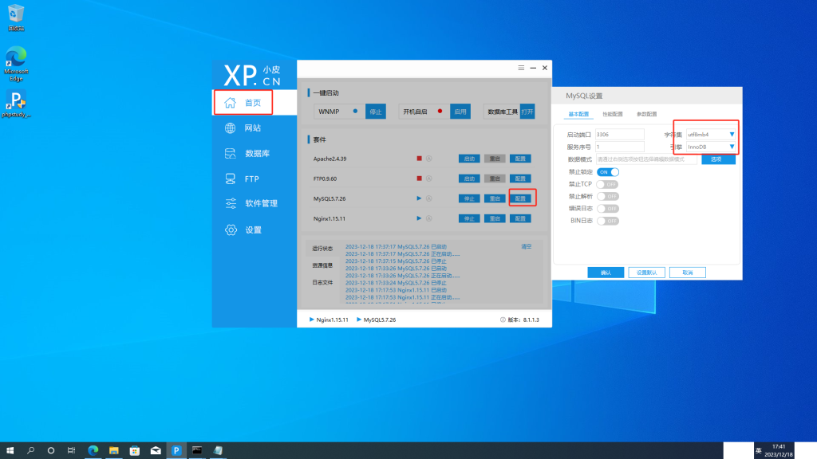Click 配置 for FTP0.9.60
The height and width of the screenshot is (459, 817).
click(x=520, y=178)
